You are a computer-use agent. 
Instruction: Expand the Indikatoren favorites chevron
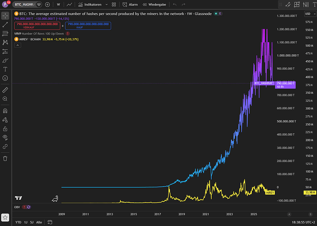click(107, 5)
